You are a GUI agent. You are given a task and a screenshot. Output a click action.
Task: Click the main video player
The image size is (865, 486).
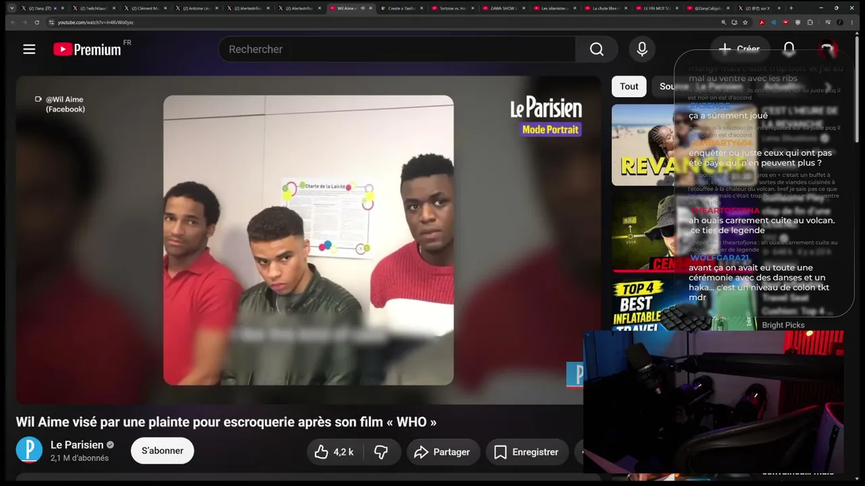[x=308, y=240]
